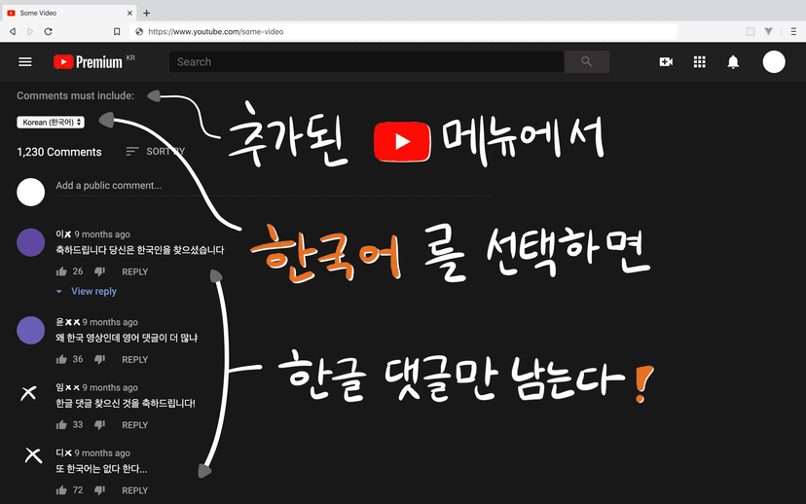The height and width of the screenshot is (504, 806).
Task: Reply to the comment with 33 likes
Action: 134,425
